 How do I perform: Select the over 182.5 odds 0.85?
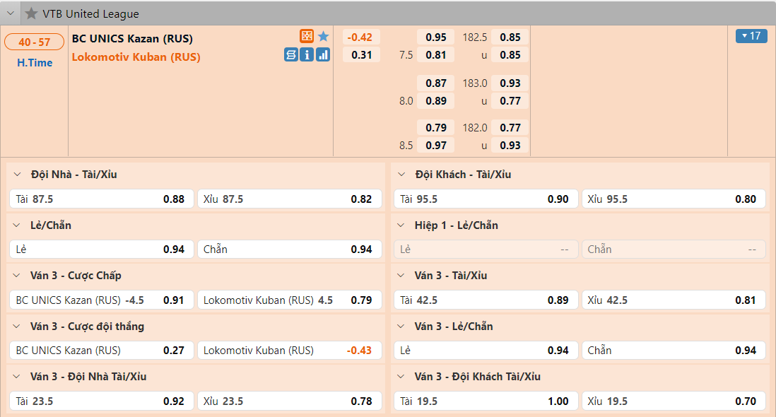click(x=510, y=37)
